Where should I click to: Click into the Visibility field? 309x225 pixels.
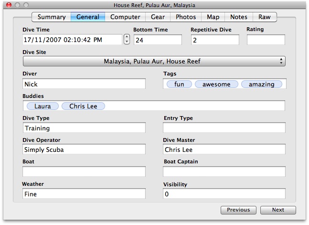pos(224,194)
